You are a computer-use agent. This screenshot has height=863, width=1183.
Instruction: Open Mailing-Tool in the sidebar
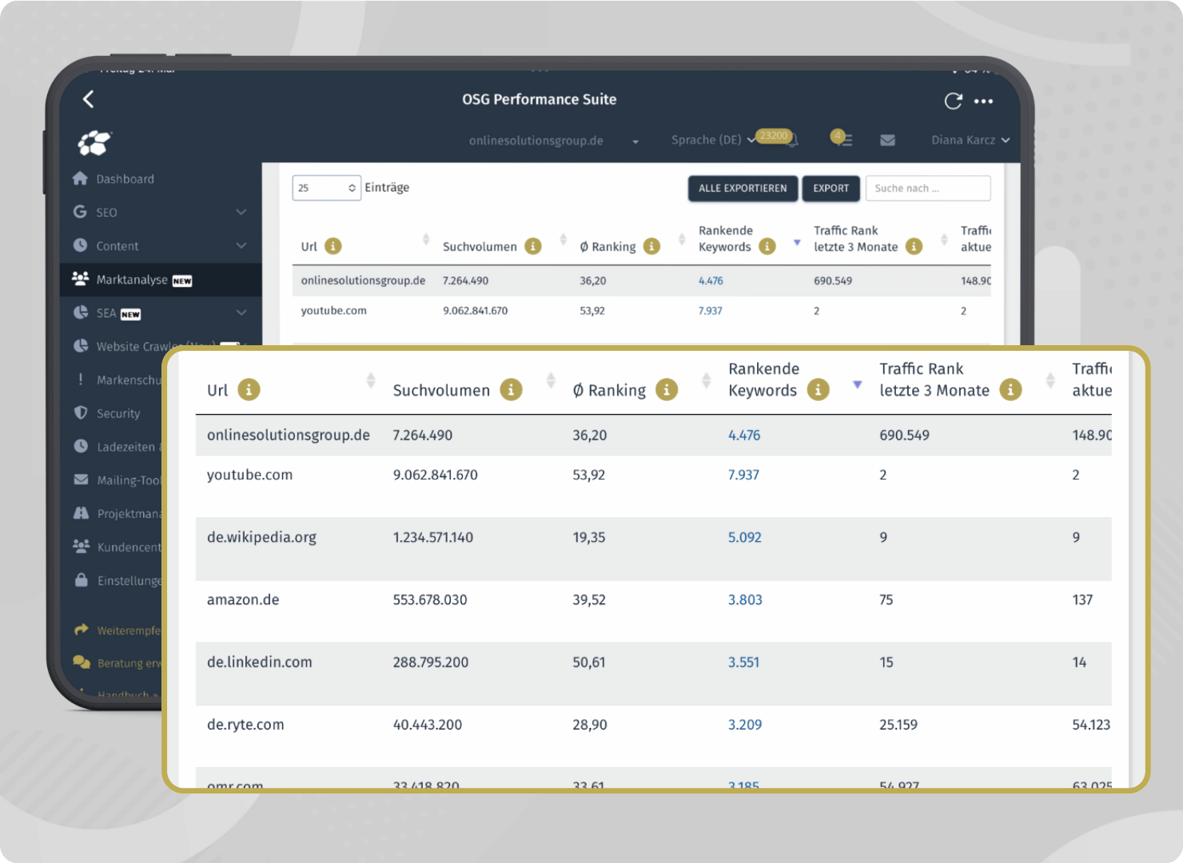point(118,480)
